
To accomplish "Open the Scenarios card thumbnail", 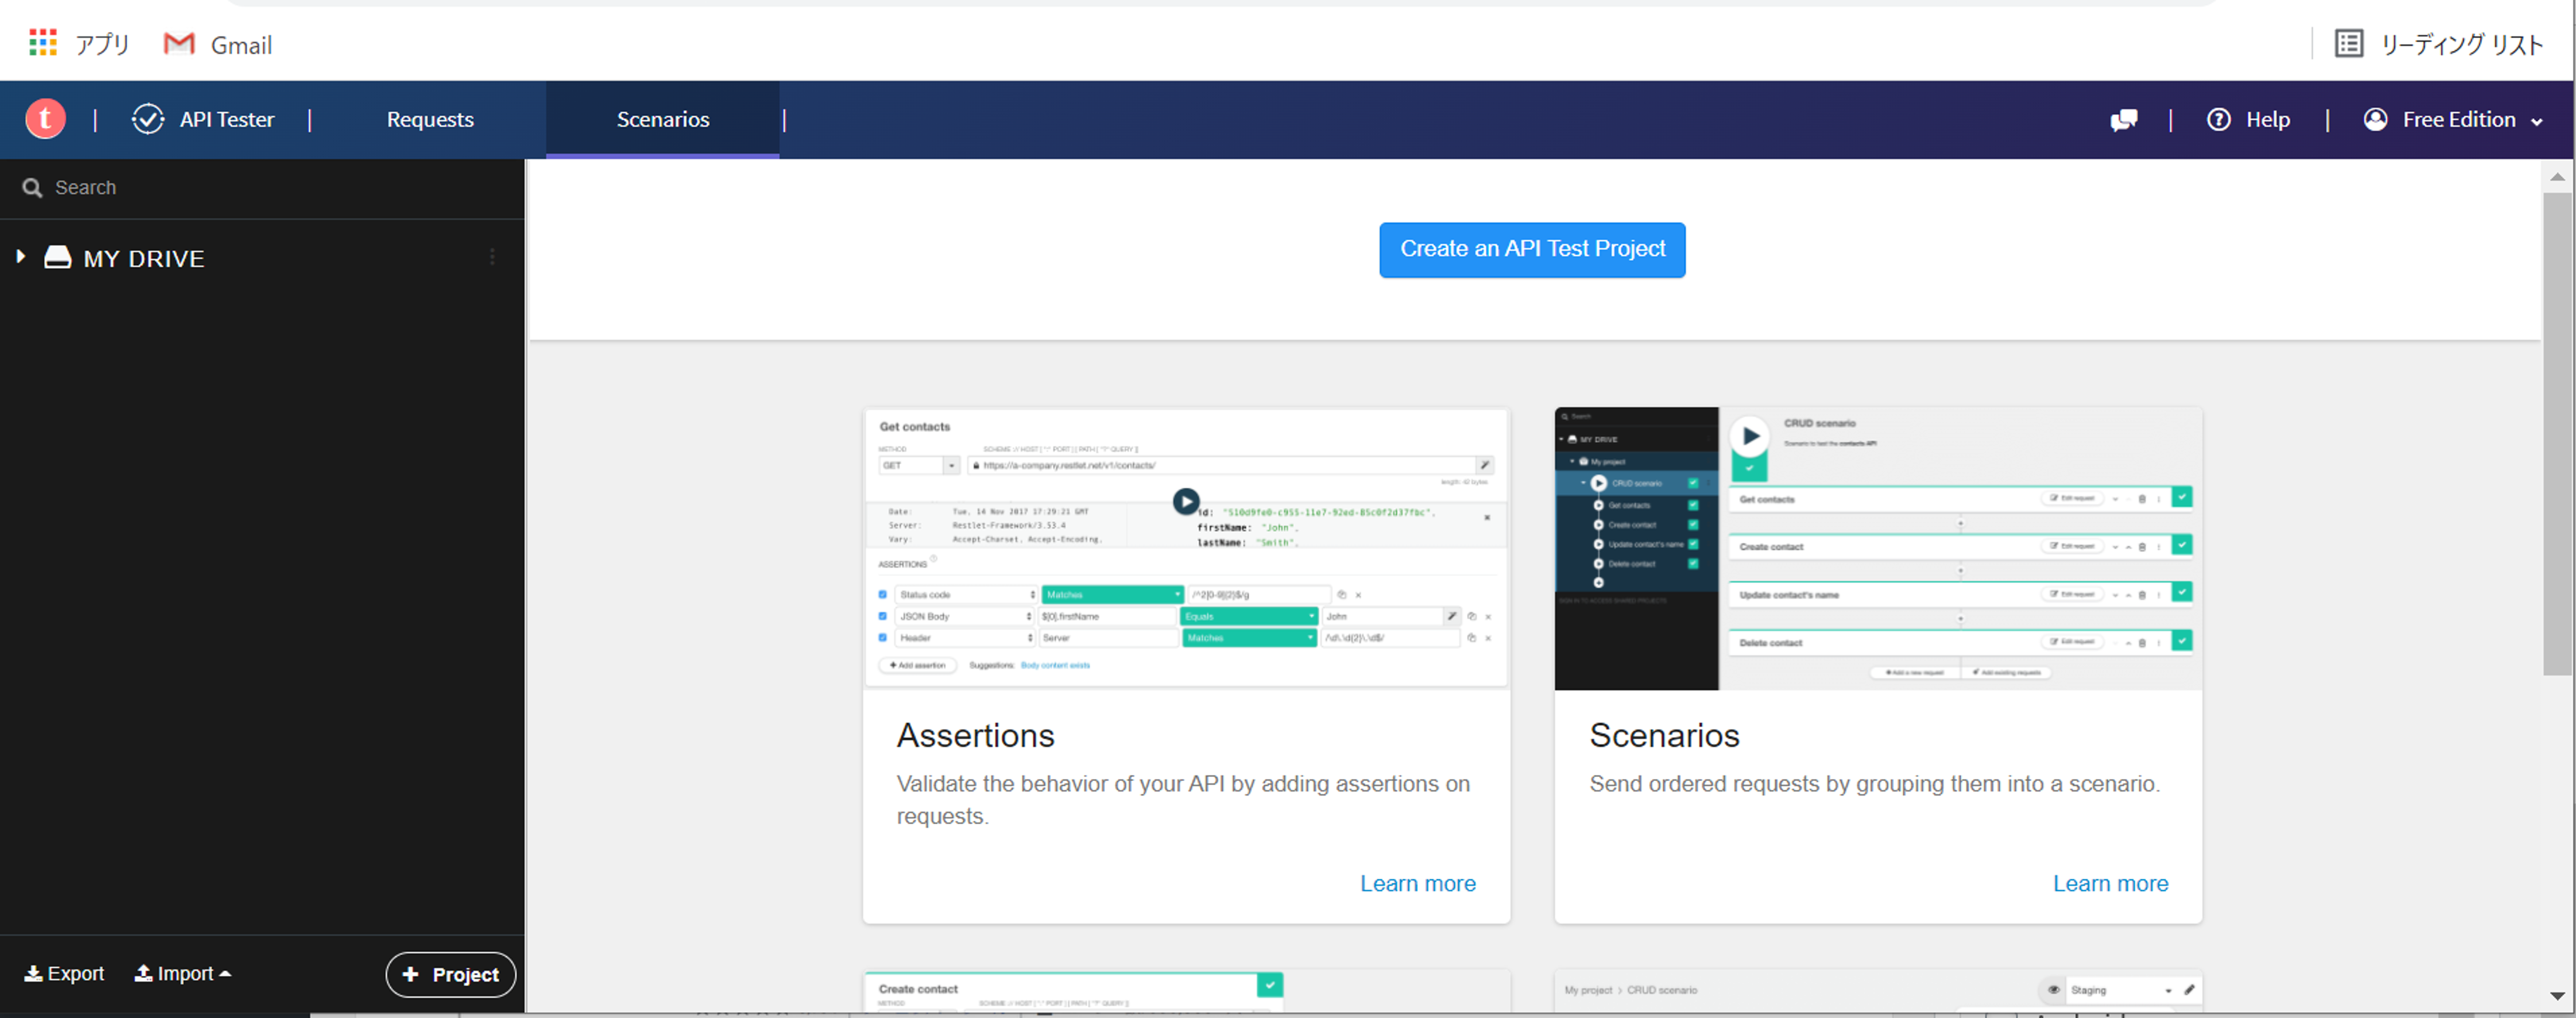I will [1878, 548].
